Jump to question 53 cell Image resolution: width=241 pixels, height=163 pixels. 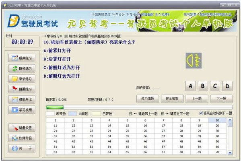[x=91, y=147]
